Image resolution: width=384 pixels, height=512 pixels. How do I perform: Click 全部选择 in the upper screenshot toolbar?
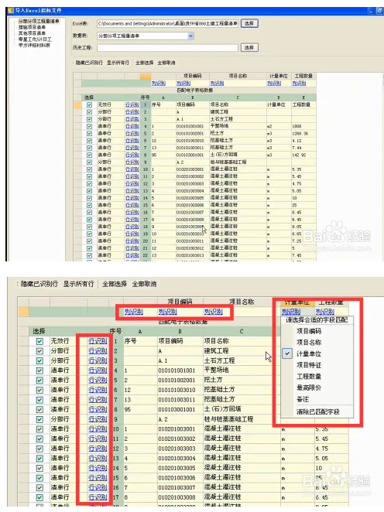tap(144, 63)
